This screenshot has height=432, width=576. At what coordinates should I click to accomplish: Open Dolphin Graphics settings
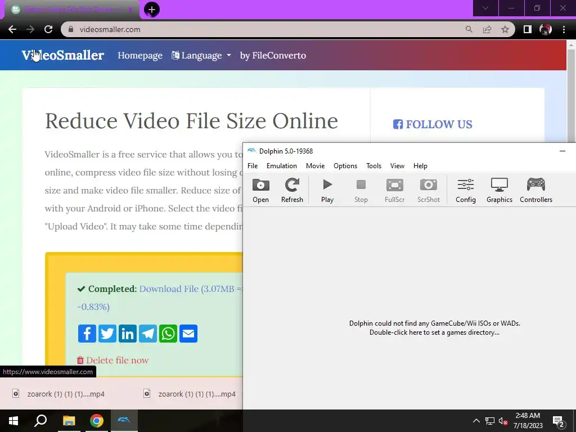pyautogui.click(x=499, y=190)
